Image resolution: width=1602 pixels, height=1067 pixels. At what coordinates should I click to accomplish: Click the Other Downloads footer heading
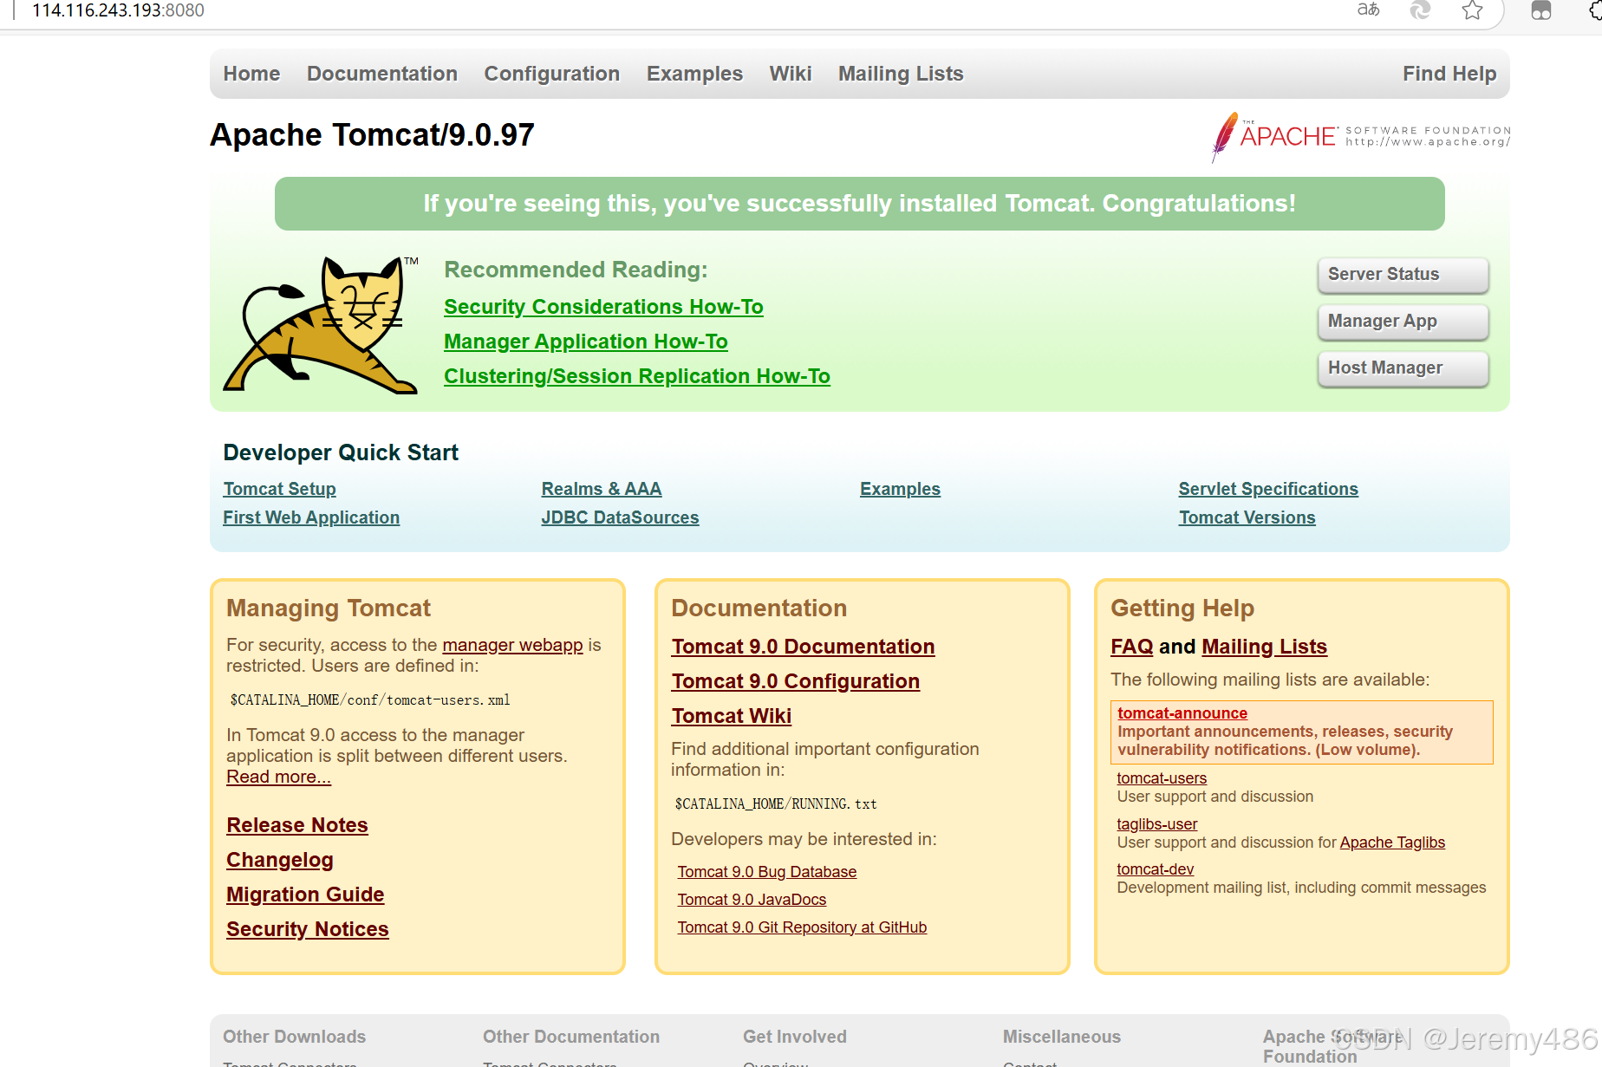pyautogui.click(x=294, y=1037)
